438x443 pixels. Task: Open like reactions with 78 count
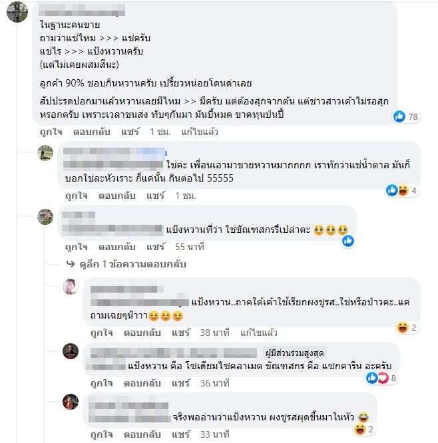pos(406,116)
